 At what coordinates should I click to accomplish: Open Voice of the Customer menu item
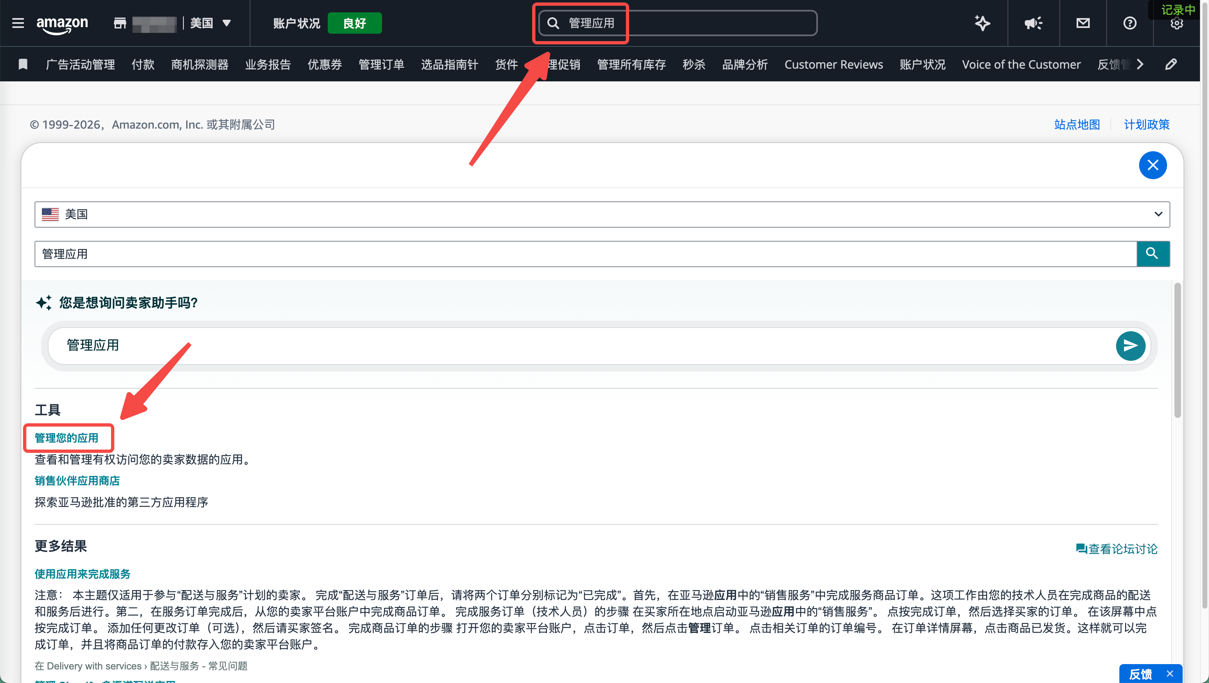pyautogui.click(x=1021, y=65)
